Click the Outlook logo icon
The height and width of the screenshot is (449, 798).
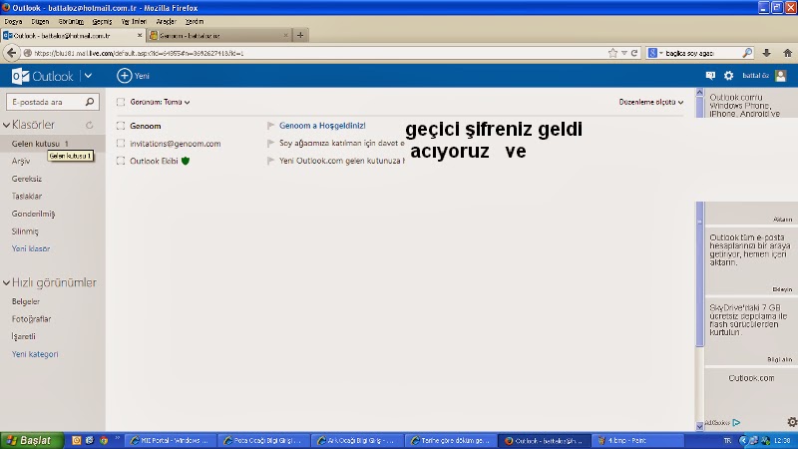pos(20,77)
